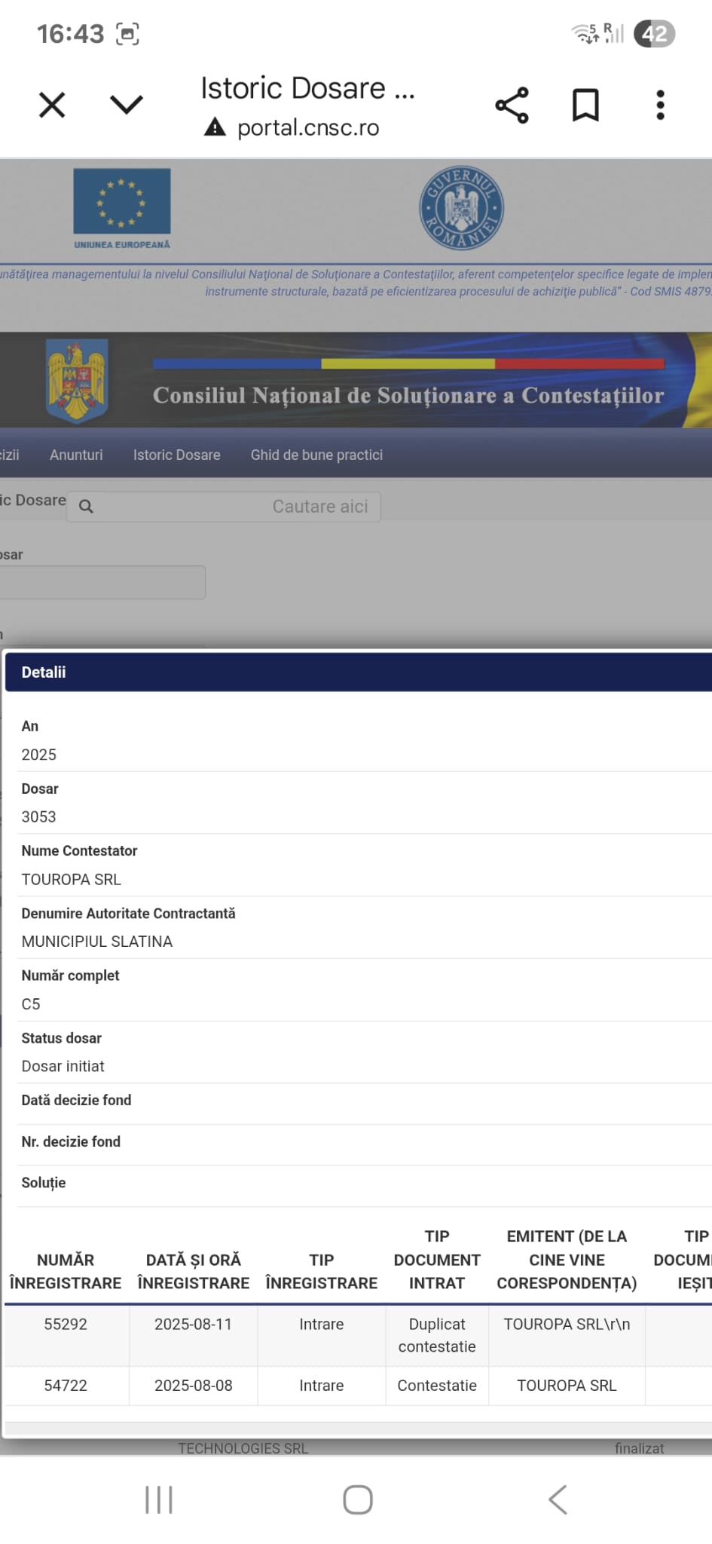Focus the 'Cautare aici' search field
Image resolution: width=712 pixels, height=1544 pixels.
coord(241,507)
